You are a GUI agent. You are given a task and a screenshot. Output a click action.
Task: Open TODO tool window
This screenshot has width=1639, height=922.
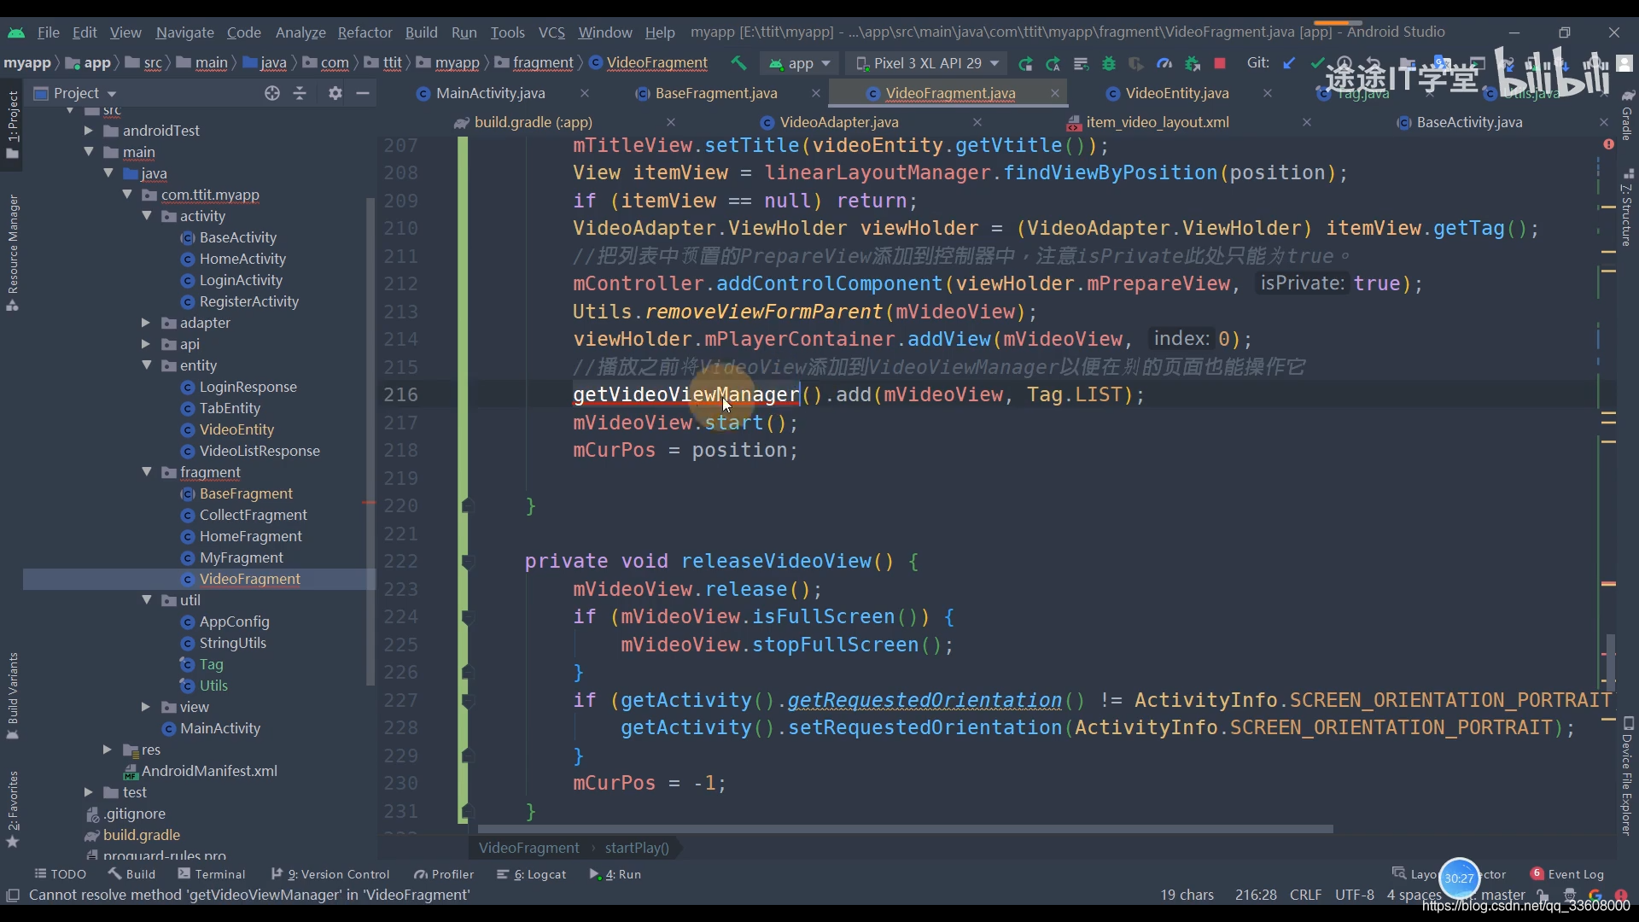(60, 874)
